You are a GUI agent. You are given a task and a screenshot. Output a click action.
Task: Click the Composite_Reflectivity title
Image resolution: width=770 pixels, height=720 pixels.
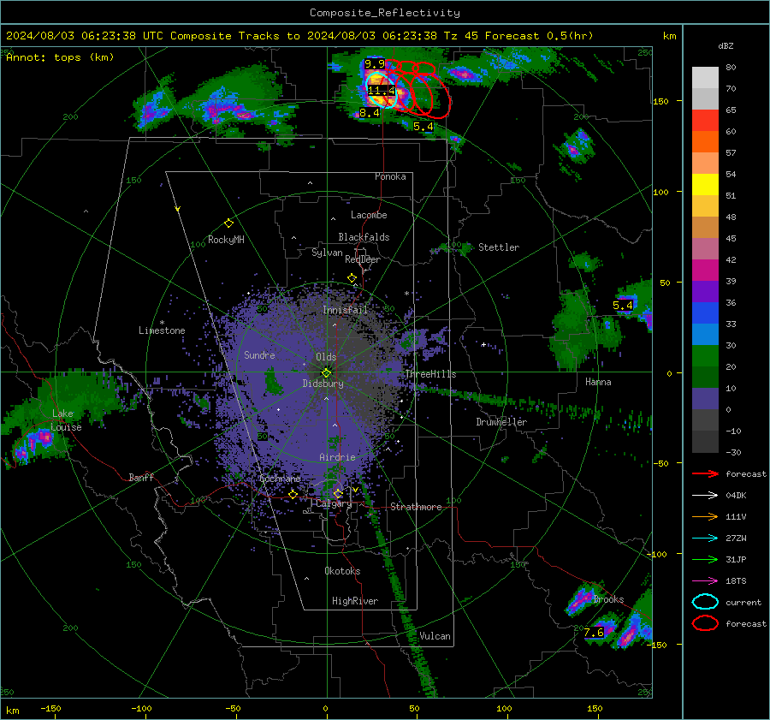[x=385, y=13]
